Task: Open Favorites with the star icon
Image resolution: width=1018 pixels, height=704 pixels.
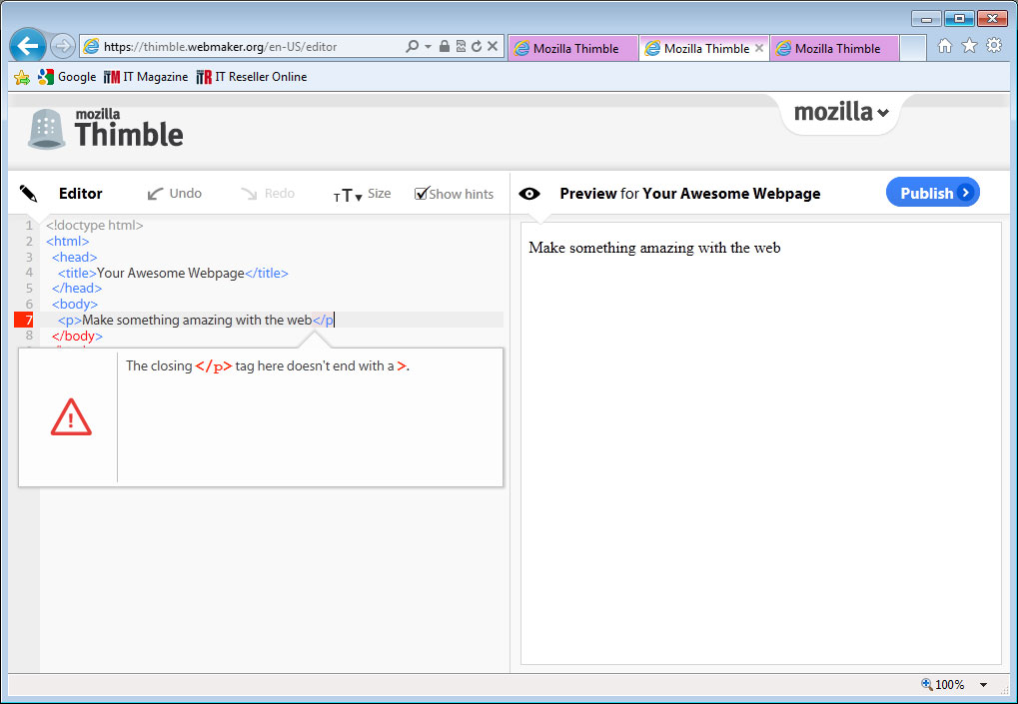Action: point(969,45)
